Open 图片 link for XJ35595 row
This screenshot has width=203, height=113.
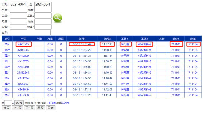(7, 84)
